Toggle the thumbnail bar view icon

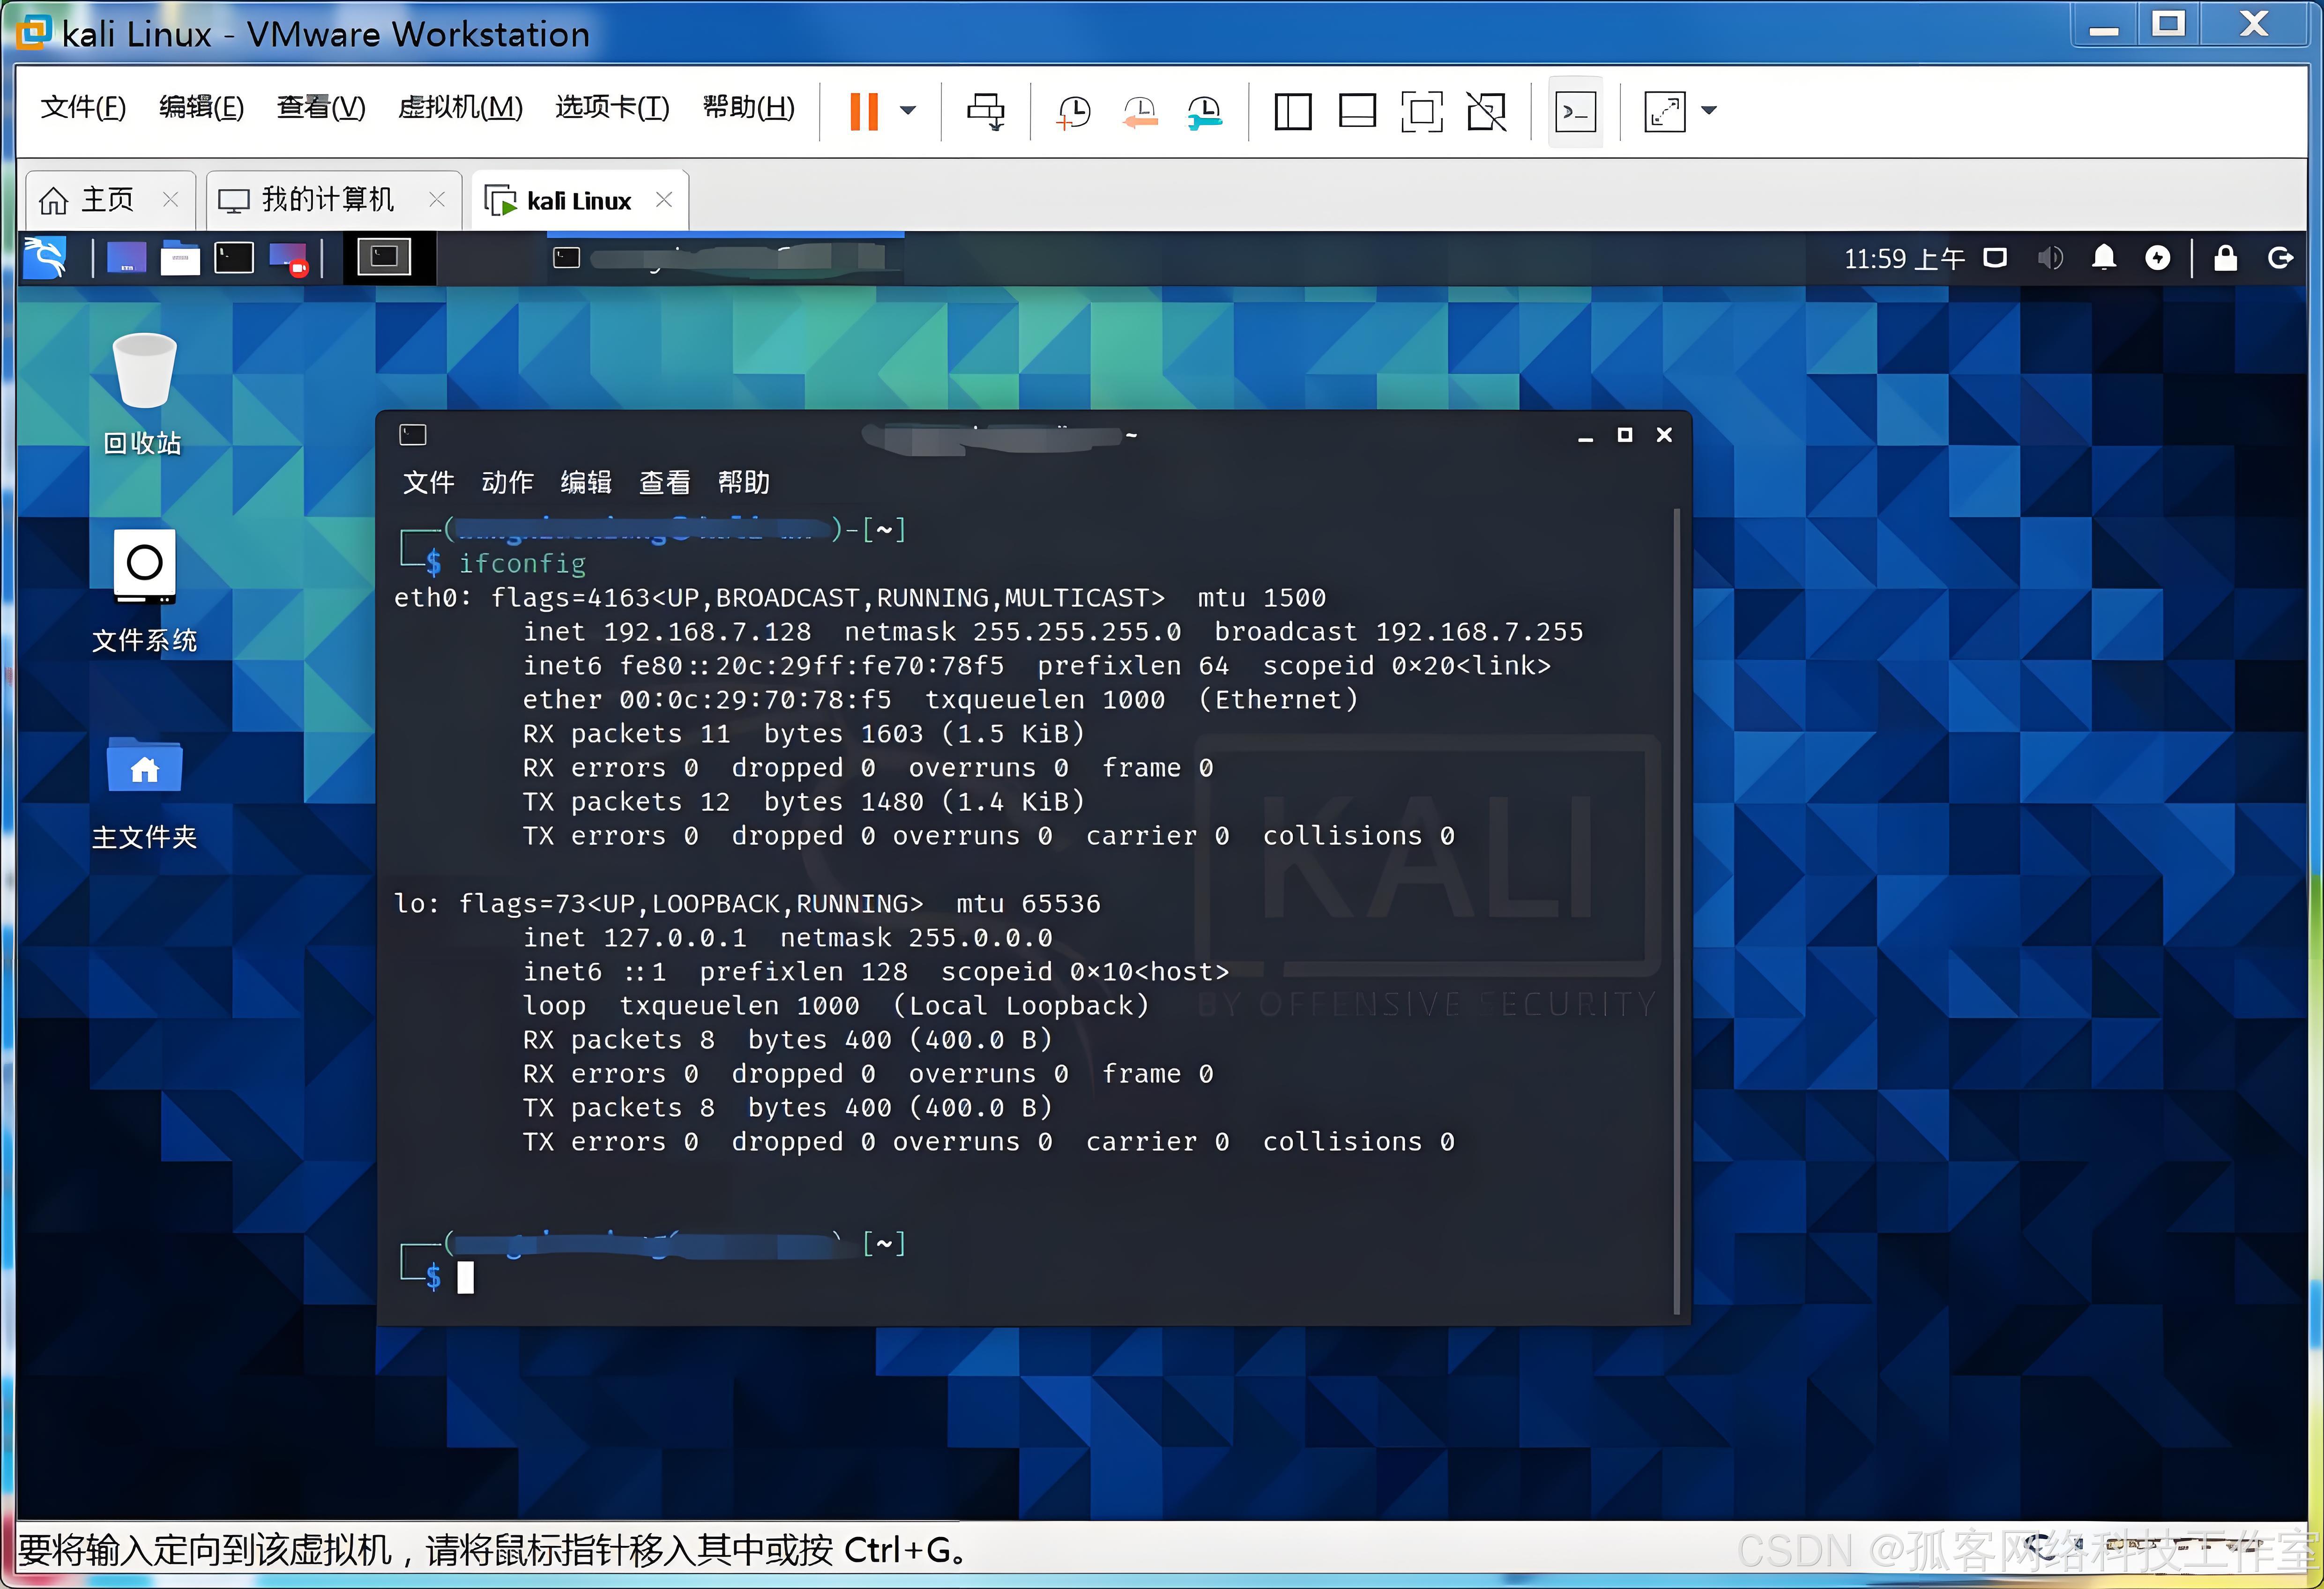point(1357,112)
